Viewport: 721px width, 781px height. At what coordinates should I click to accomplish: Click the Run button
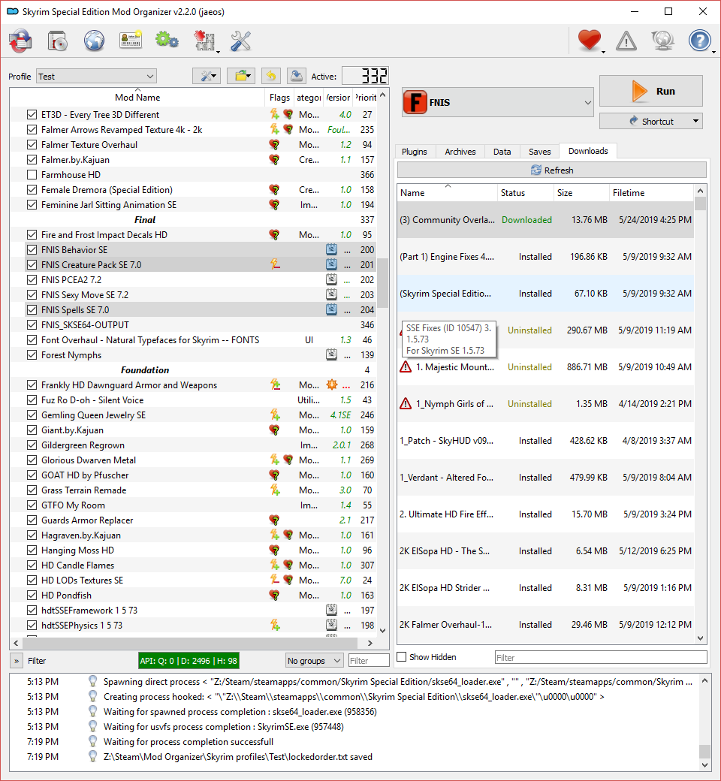(651, 91)
